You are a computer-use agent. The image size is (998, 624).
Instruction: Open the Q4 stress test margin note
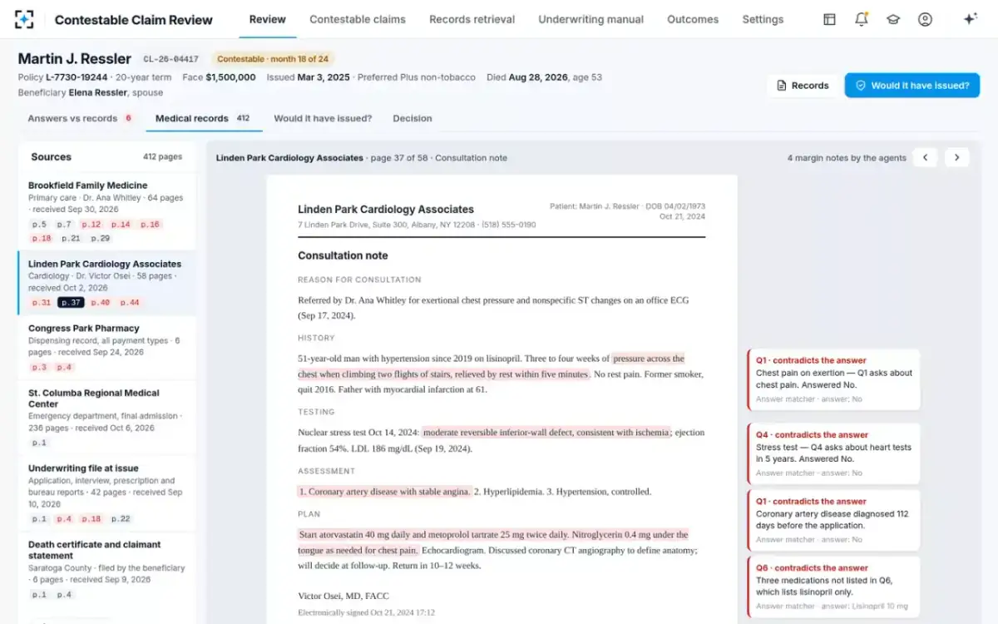[834, 453]
